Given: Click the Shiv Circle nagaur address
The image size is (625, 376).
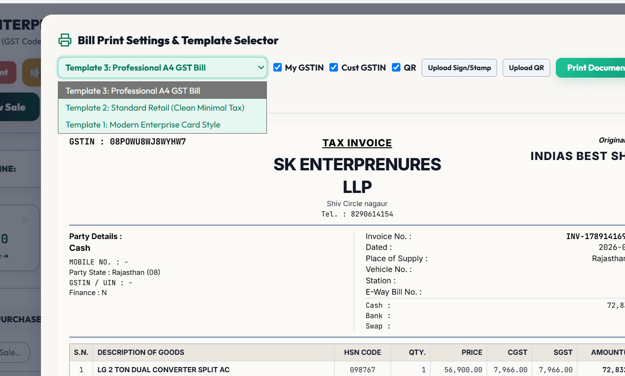Looking at the screenshot, I should click(357, 204).
